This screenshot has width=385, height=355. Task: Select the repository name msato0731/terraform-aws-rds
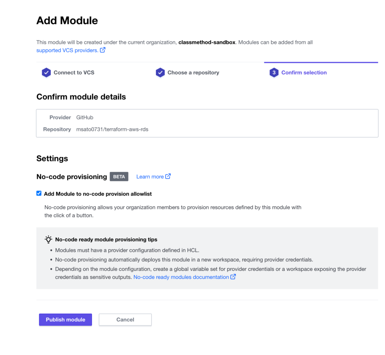coord(111,129)
